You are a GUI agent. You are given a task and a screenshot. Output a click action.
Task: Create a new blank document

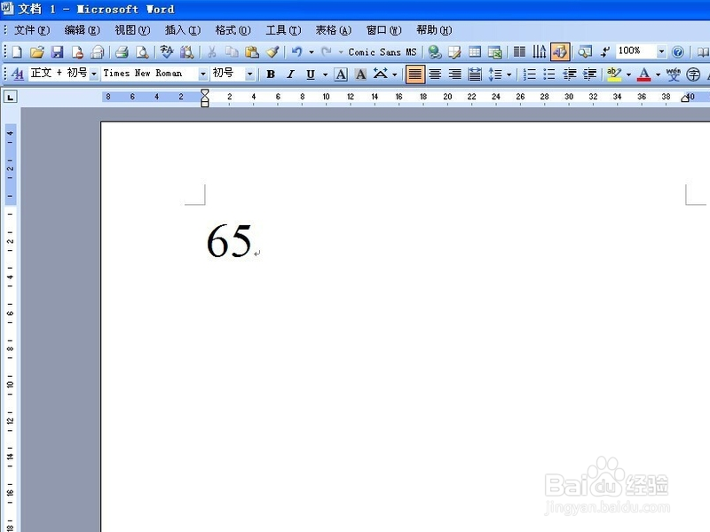pyautogui.click(x=17, y=52)
